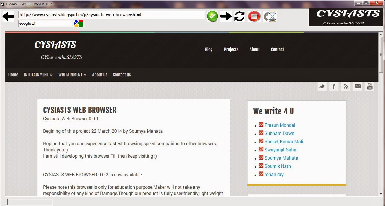The image size is (385, 206).
Task: Open the YouTube channel icon
Action: click(369, 86)
